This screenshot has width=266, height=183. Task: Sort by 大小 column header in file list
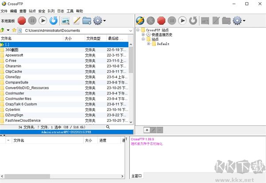click(x=74, y=38)
